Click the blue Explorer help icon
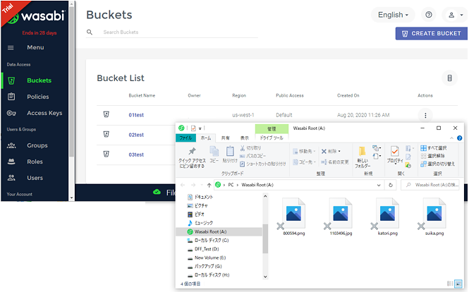The width and height of the screenshot is (469, 292). pyautogui.click(x=459, y=138)
